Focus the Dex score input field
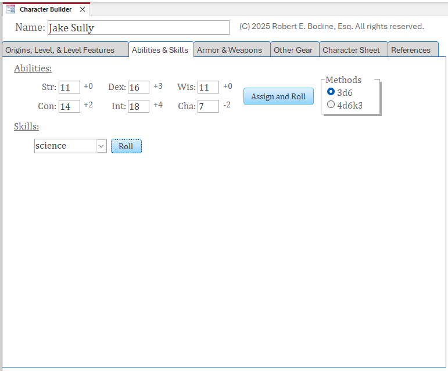The width and height of the screenshot is (448, 371). pyautogui.click(x=138, y=87)
